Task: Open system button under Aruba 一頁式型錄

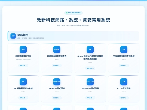Action: point(57,98)
